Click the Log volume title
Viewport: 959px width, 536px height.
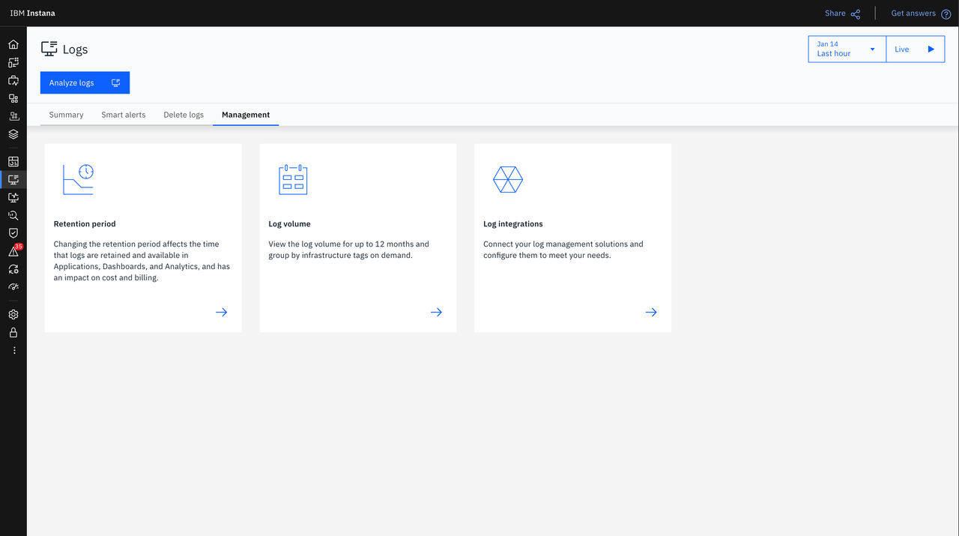[289, 224]
